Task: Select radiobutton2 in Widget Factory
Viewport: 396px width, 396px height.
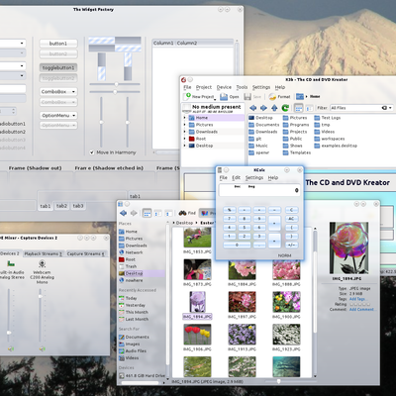Action: 13,132
